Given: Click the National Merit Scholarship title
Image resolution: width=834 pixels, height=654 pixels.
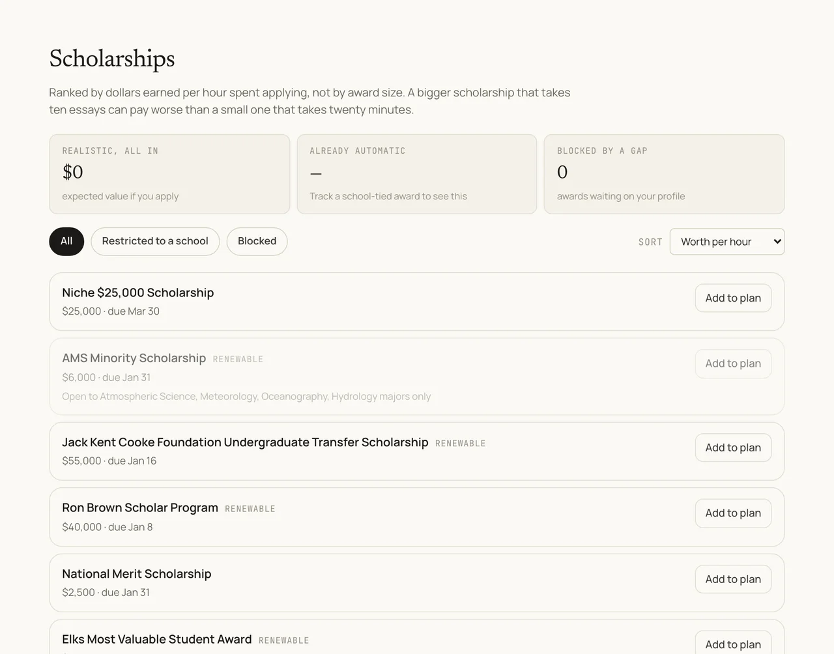Looking at the screenshot, I should 137,574.
